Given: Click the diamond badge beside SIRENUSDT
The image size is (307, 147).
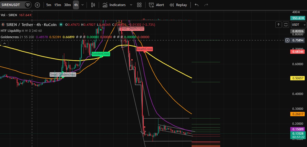Looking at the screenshot, I should [28, 5].
